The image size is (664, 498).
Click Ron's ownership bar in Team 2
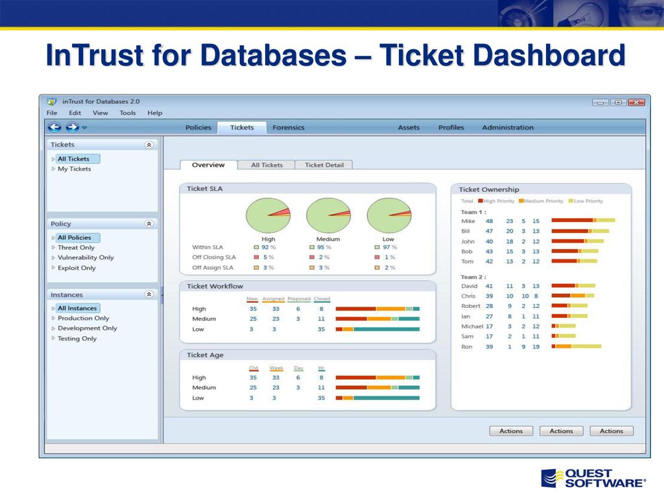576,346
